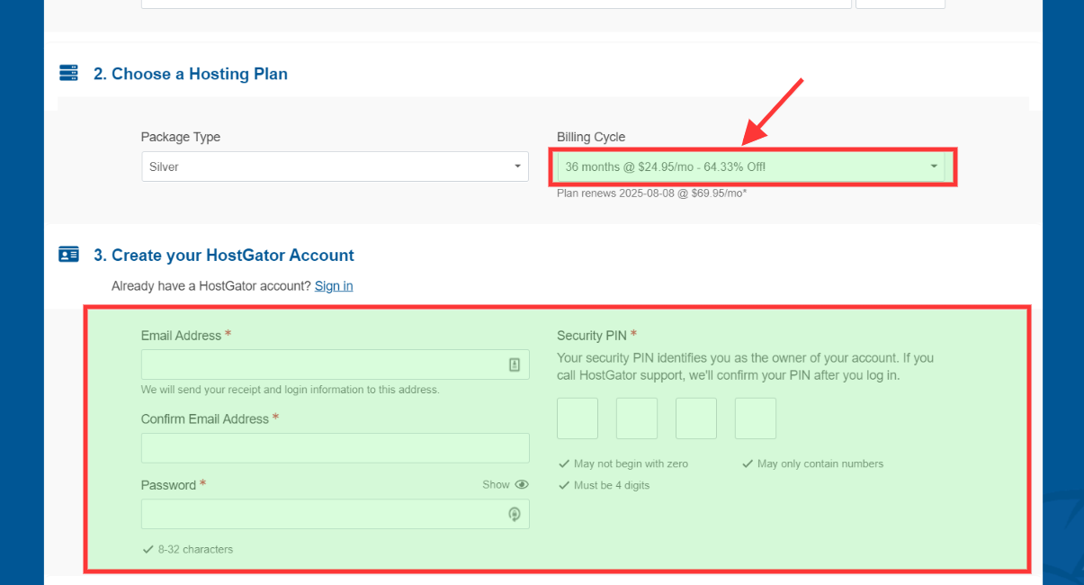
Task: Focus the Email Address input field
Action: click(x=322, y=364)
